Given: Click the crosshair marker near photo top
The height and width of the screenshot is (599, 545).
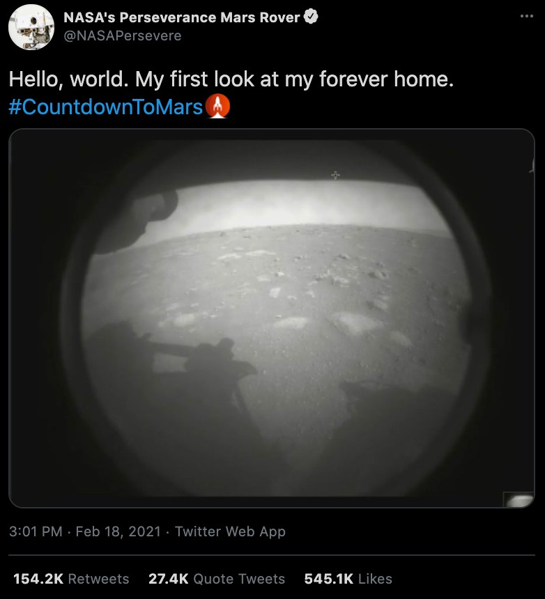Looking at the screenshot, I should (x=335, y=175).
